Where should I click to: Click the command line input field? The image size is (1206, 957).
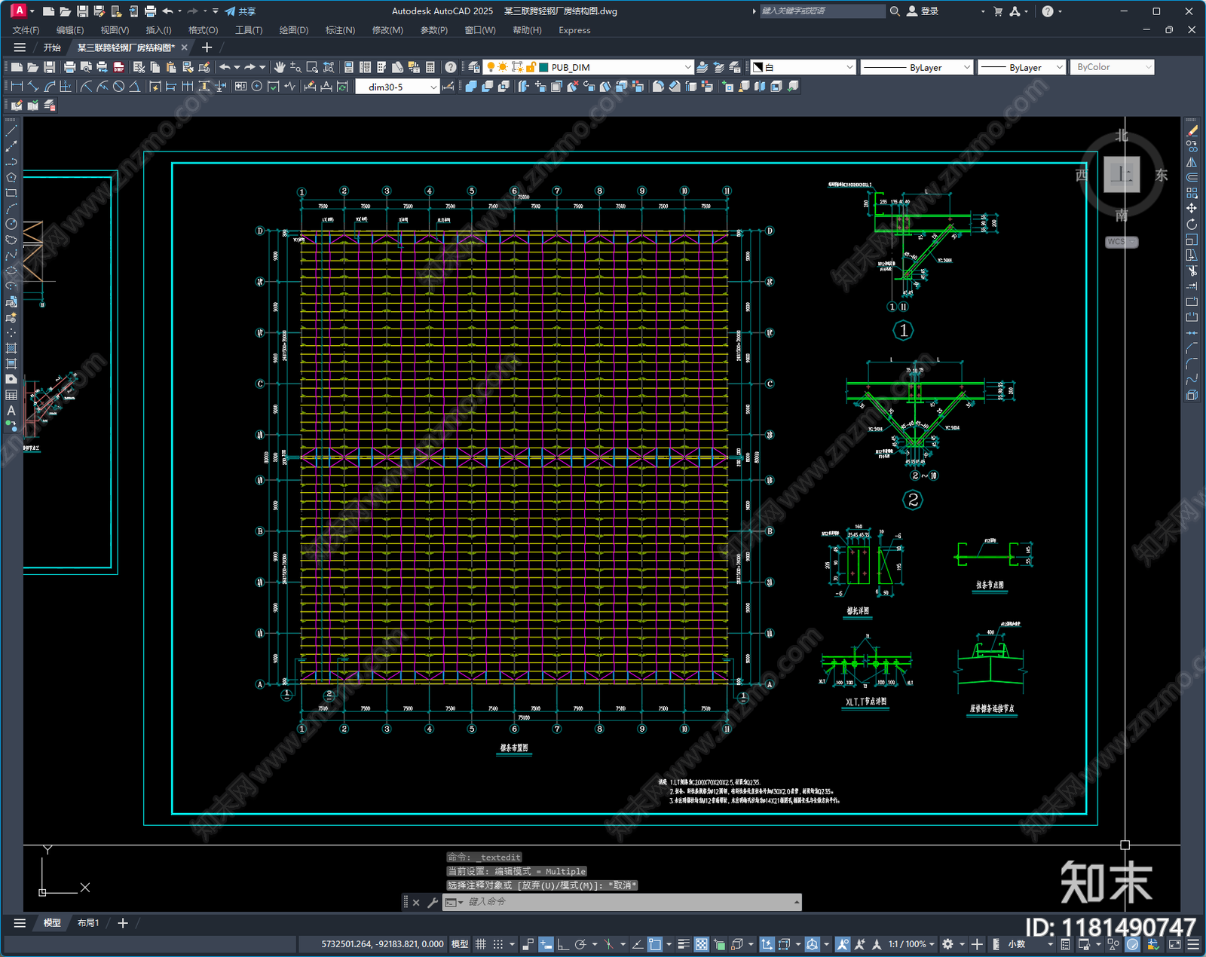tap(622, 902)
